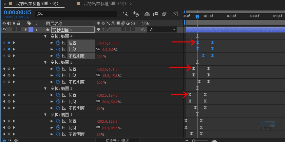The height and width of the screenshot is (142, 285).
Task: Go to next keyframe of 椭圆 2 比例
Action: tap(14, 102)
